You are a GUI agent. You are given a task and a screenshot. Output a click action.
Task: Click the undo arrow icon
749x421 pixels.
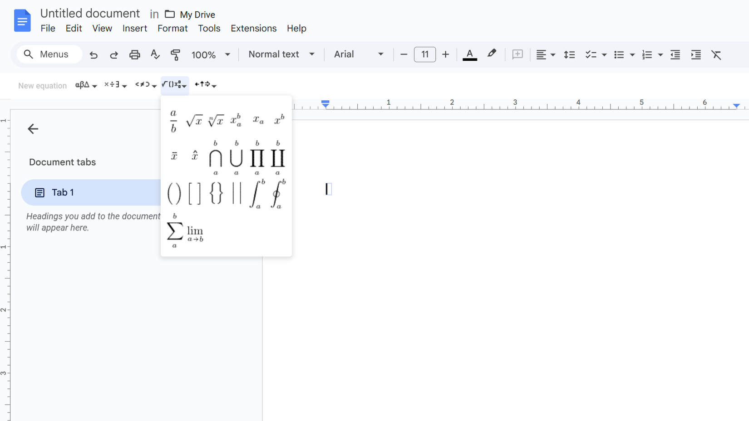(x=94, y=55)
